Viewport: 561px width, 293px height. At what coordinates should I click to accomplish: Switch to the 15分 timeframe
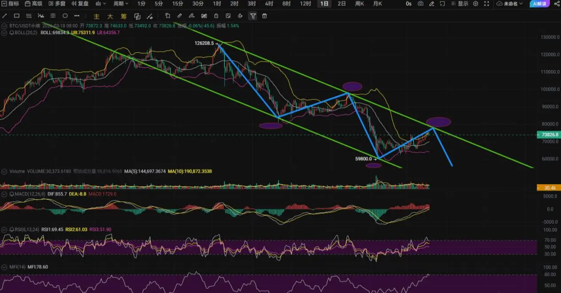(x=178, y=4)
